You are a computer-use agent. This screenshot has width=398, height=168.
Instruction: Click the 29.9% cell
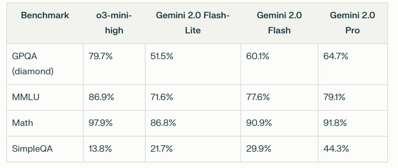click(259, 149)
